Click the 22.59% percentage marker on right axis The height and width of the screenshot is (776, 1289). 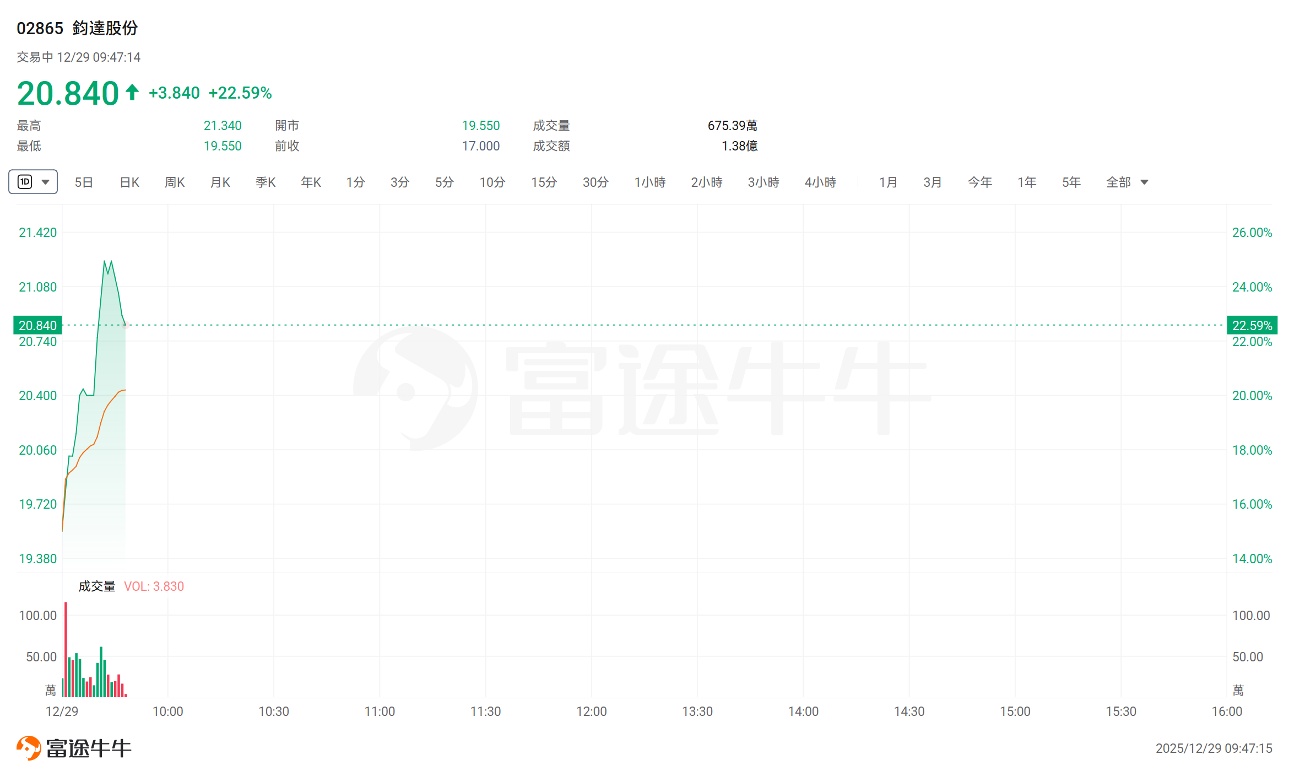[1252, 325]
